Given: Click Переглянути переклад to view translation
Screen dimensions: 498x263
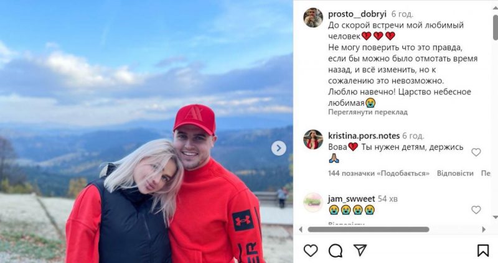Looking at the screenshot, I should coord(368,112).
